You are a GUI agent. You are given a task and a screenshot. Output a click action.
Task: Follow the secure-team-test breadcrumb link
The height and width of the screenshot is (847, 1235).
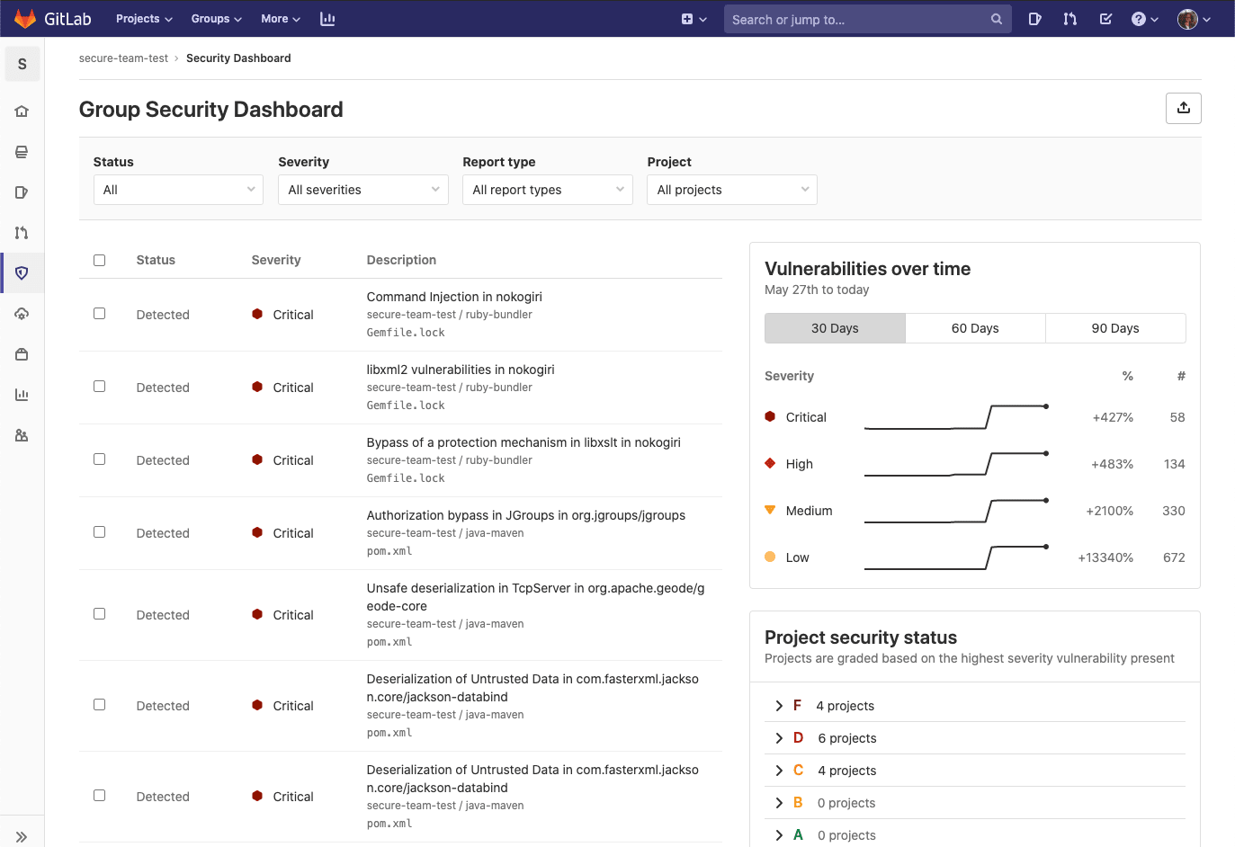123,58
